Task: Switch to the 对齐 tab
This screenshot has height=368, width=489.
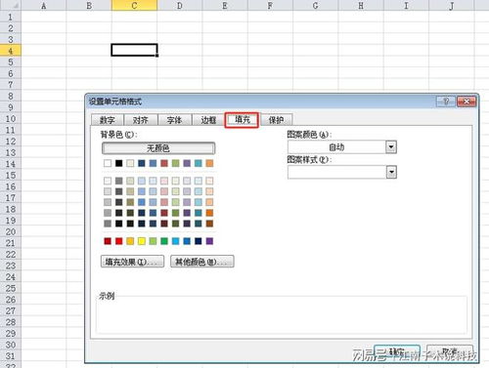Action: click(141, 120)
